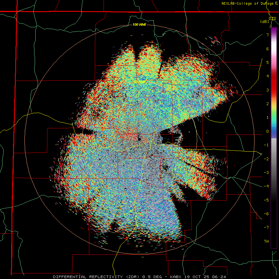Click the ZDR color scale bar
This screenshot has width=279, height=279.
click(274, 138)
